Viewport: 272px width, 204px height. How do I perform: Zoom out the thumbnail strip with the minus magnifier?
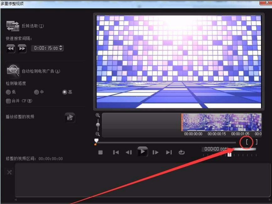pos(98,134)
